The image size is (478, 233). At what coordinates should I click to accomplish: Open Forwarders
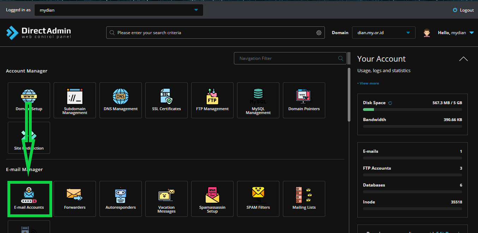[x=75, y=199]
